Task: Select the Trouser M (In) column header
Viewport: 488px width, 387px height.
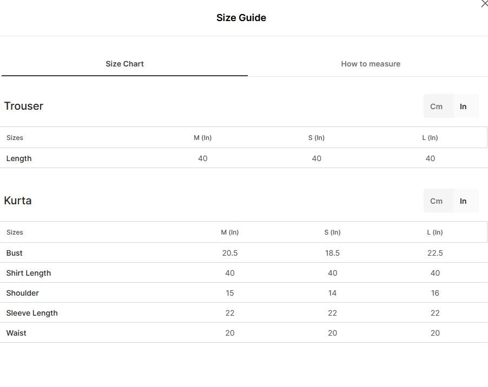Action: tap(202, 138)
